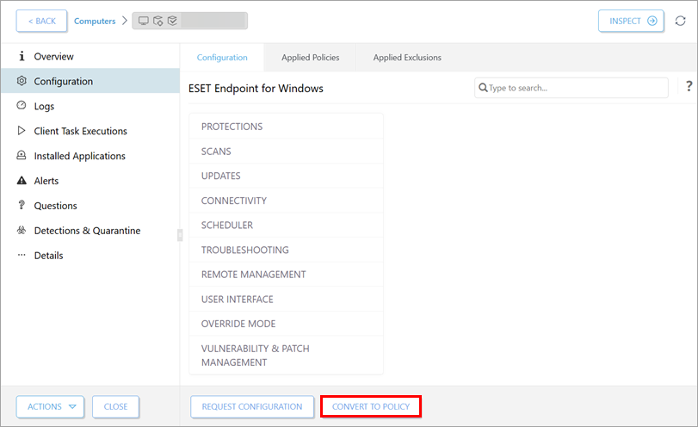Open the ACTIONS dropdown menu
698x427 pixels.
pos(51,407)
